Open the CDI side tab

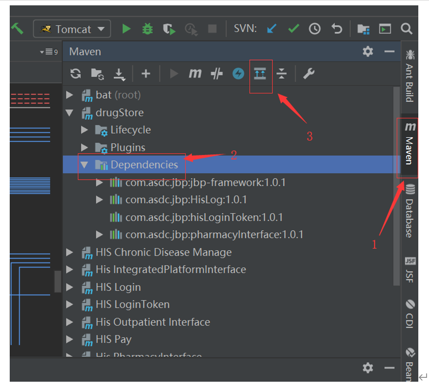(410, 314)
